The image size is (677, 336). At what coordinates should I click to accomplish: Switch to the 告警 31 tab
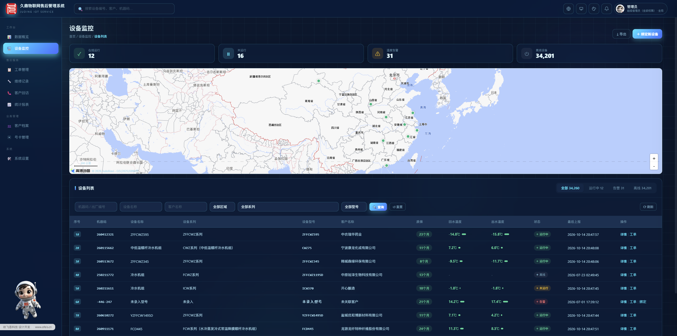tap(618, 188)
